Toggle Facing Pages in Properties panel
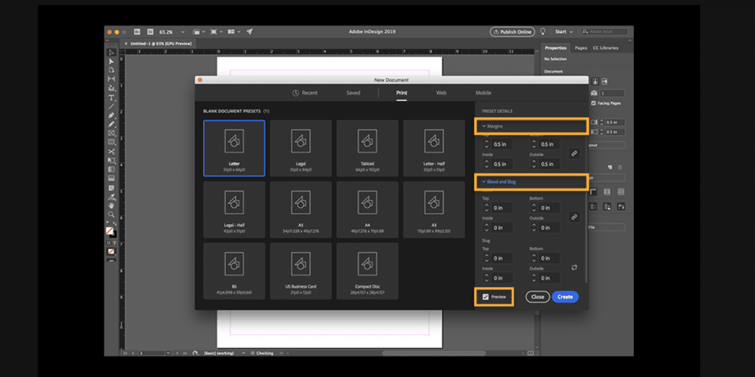The height and width of the screenshot is (377, 755). (594, 103)
